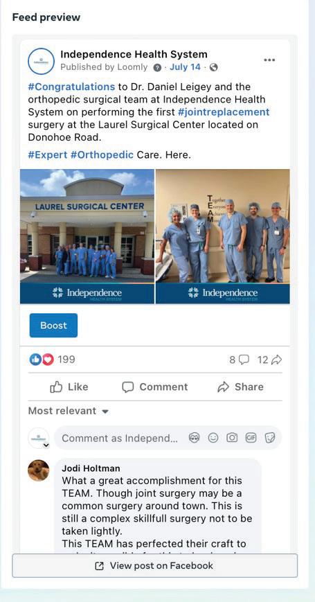The height and width of the screenshot is (602, 315).
Task: Switch the commenting profile via avatar arrow
Action: 46,445
